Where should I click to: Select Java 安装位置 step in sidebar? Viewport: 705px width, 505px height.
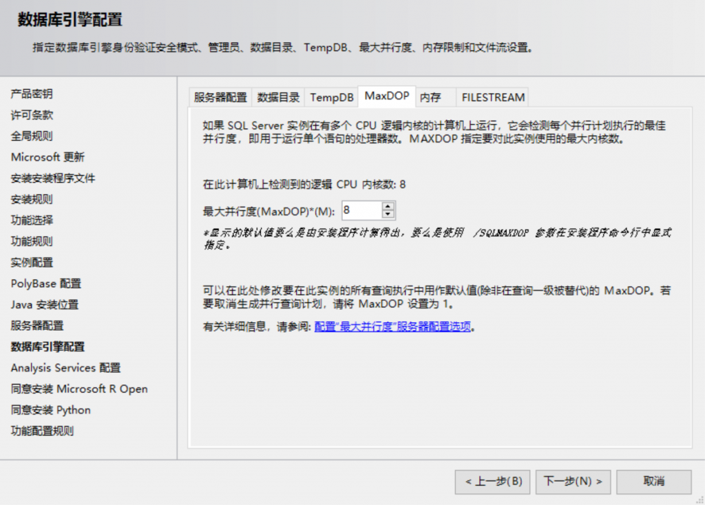tap(45, 305)
